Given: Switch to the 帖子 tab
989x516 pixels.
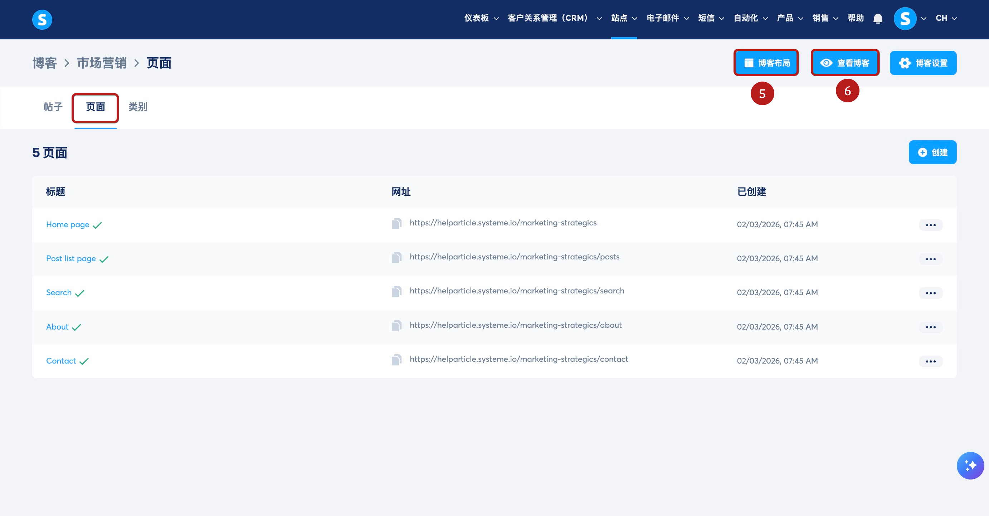Looking at the screenshot, I should click(53, 107).
